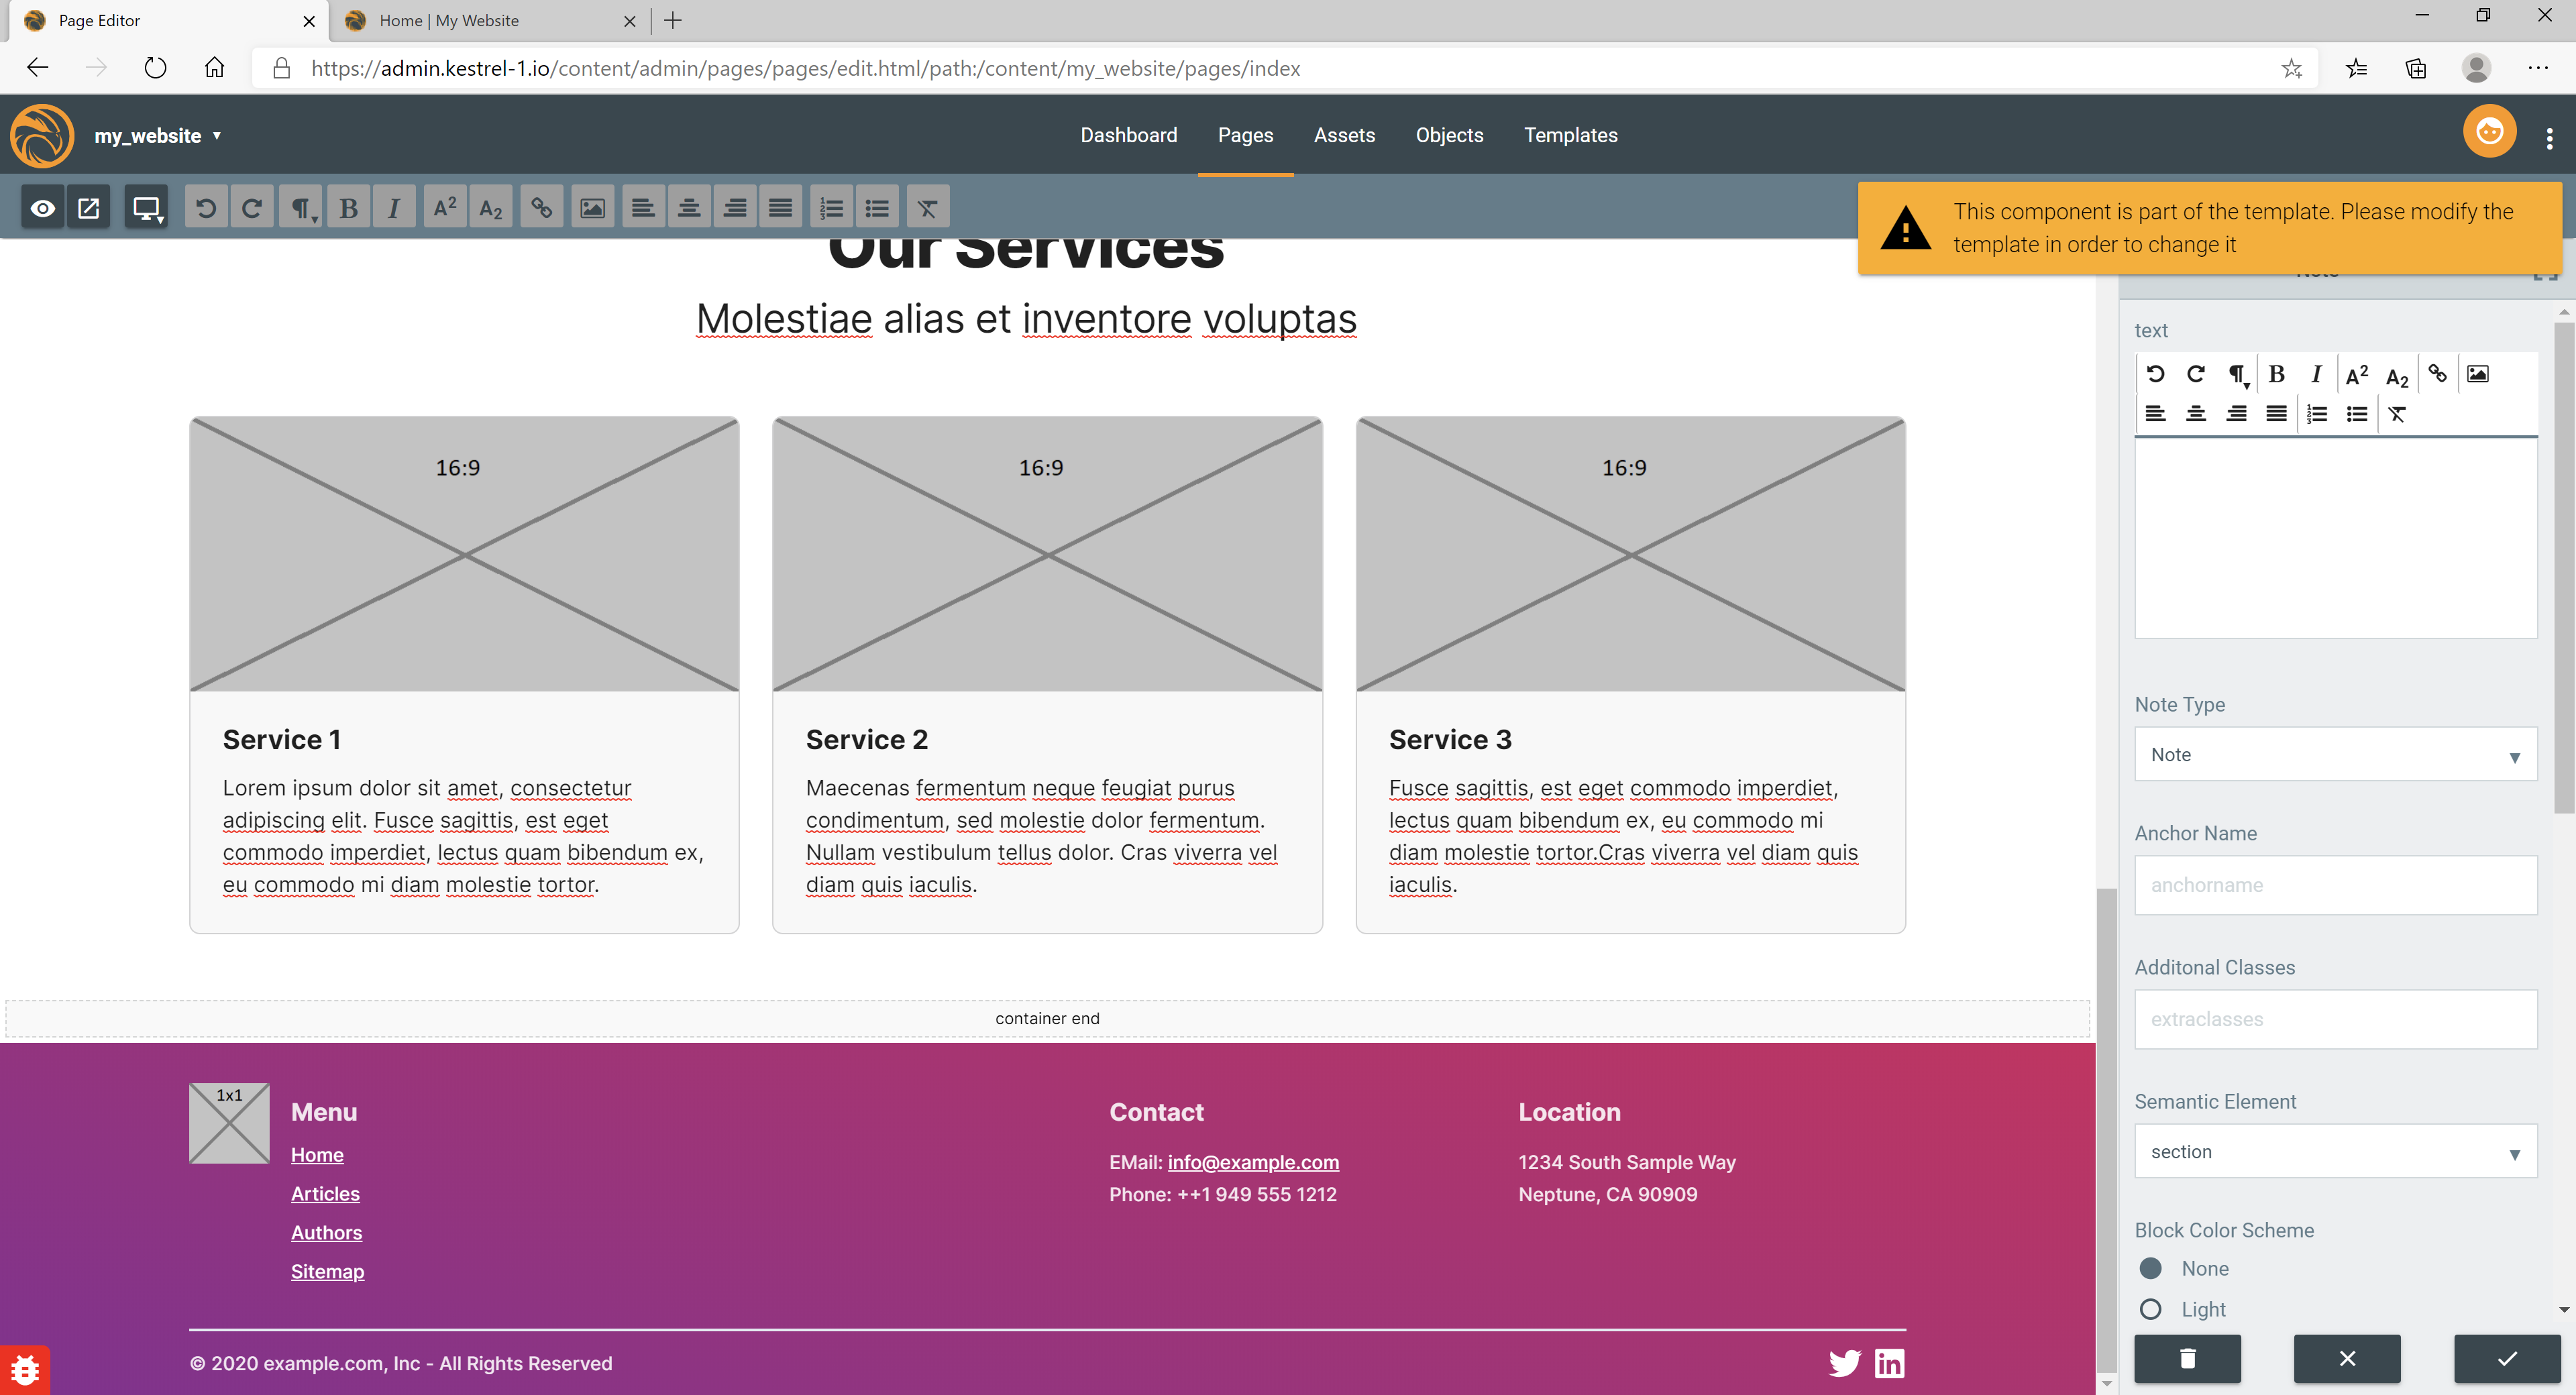Open the my_website site selector dropdown
Viewport: 2576px width, 1395px height.
158,136
